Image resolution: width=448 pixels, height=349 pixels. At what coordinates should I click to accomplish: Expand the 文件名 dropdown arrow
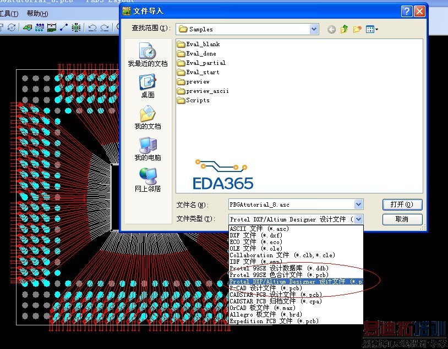pyautogui.click(x=359, y=204)
